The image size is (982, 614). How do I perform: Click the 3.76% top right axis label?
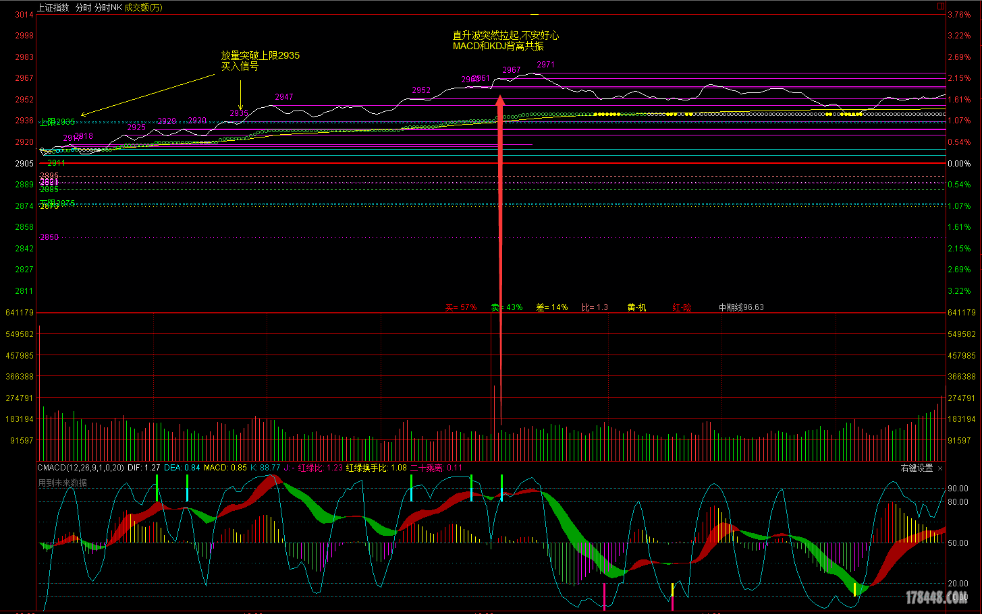point(959,15)
